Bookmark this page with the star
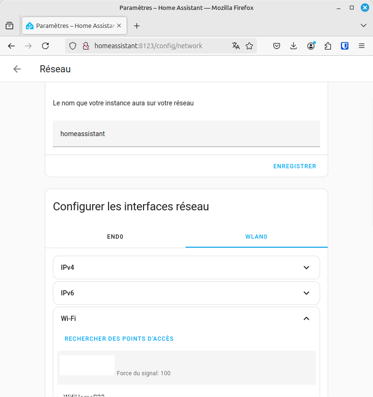This screenshot has height=397, width=373. (249, 46)
